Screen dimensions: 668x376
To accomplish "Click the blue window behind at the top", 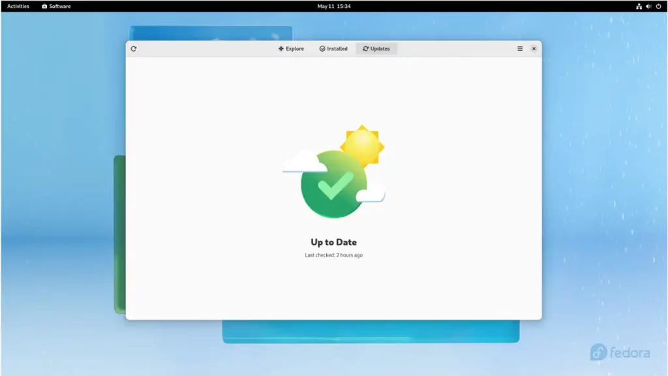I will click(210, 33).
